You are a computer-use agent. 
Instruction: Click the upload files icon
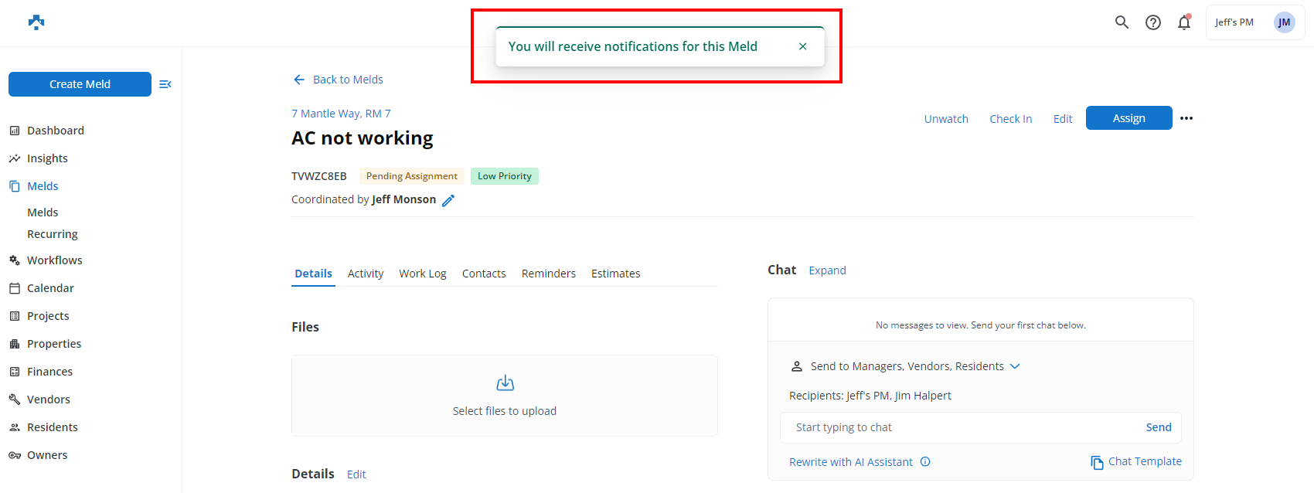[x=505, y=383]
